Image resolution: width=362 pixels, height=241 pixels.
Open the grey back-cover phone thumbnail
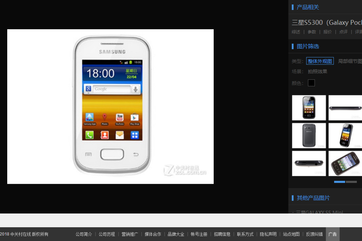[309, 136]
